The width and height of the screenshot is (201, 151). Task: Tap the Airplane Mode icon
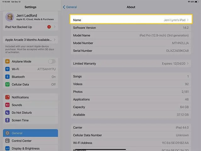8,61
